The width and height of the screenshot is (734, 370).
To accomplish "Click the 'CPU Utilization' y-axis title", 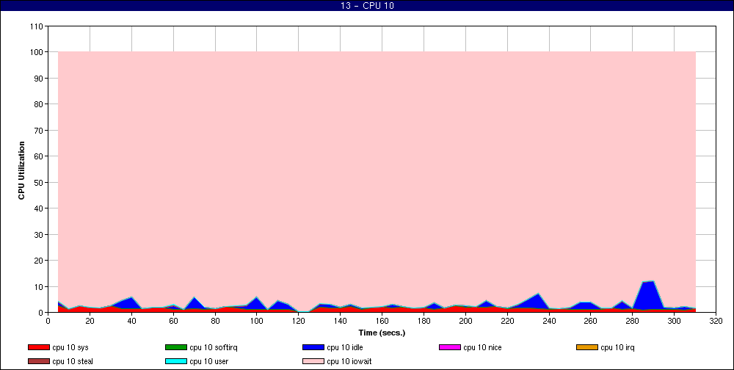I will pos(21,170).
